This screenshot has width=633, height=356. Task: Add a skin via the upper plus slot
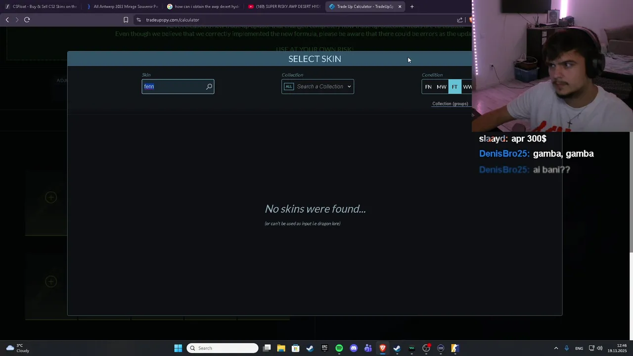[x=50, y=197]
